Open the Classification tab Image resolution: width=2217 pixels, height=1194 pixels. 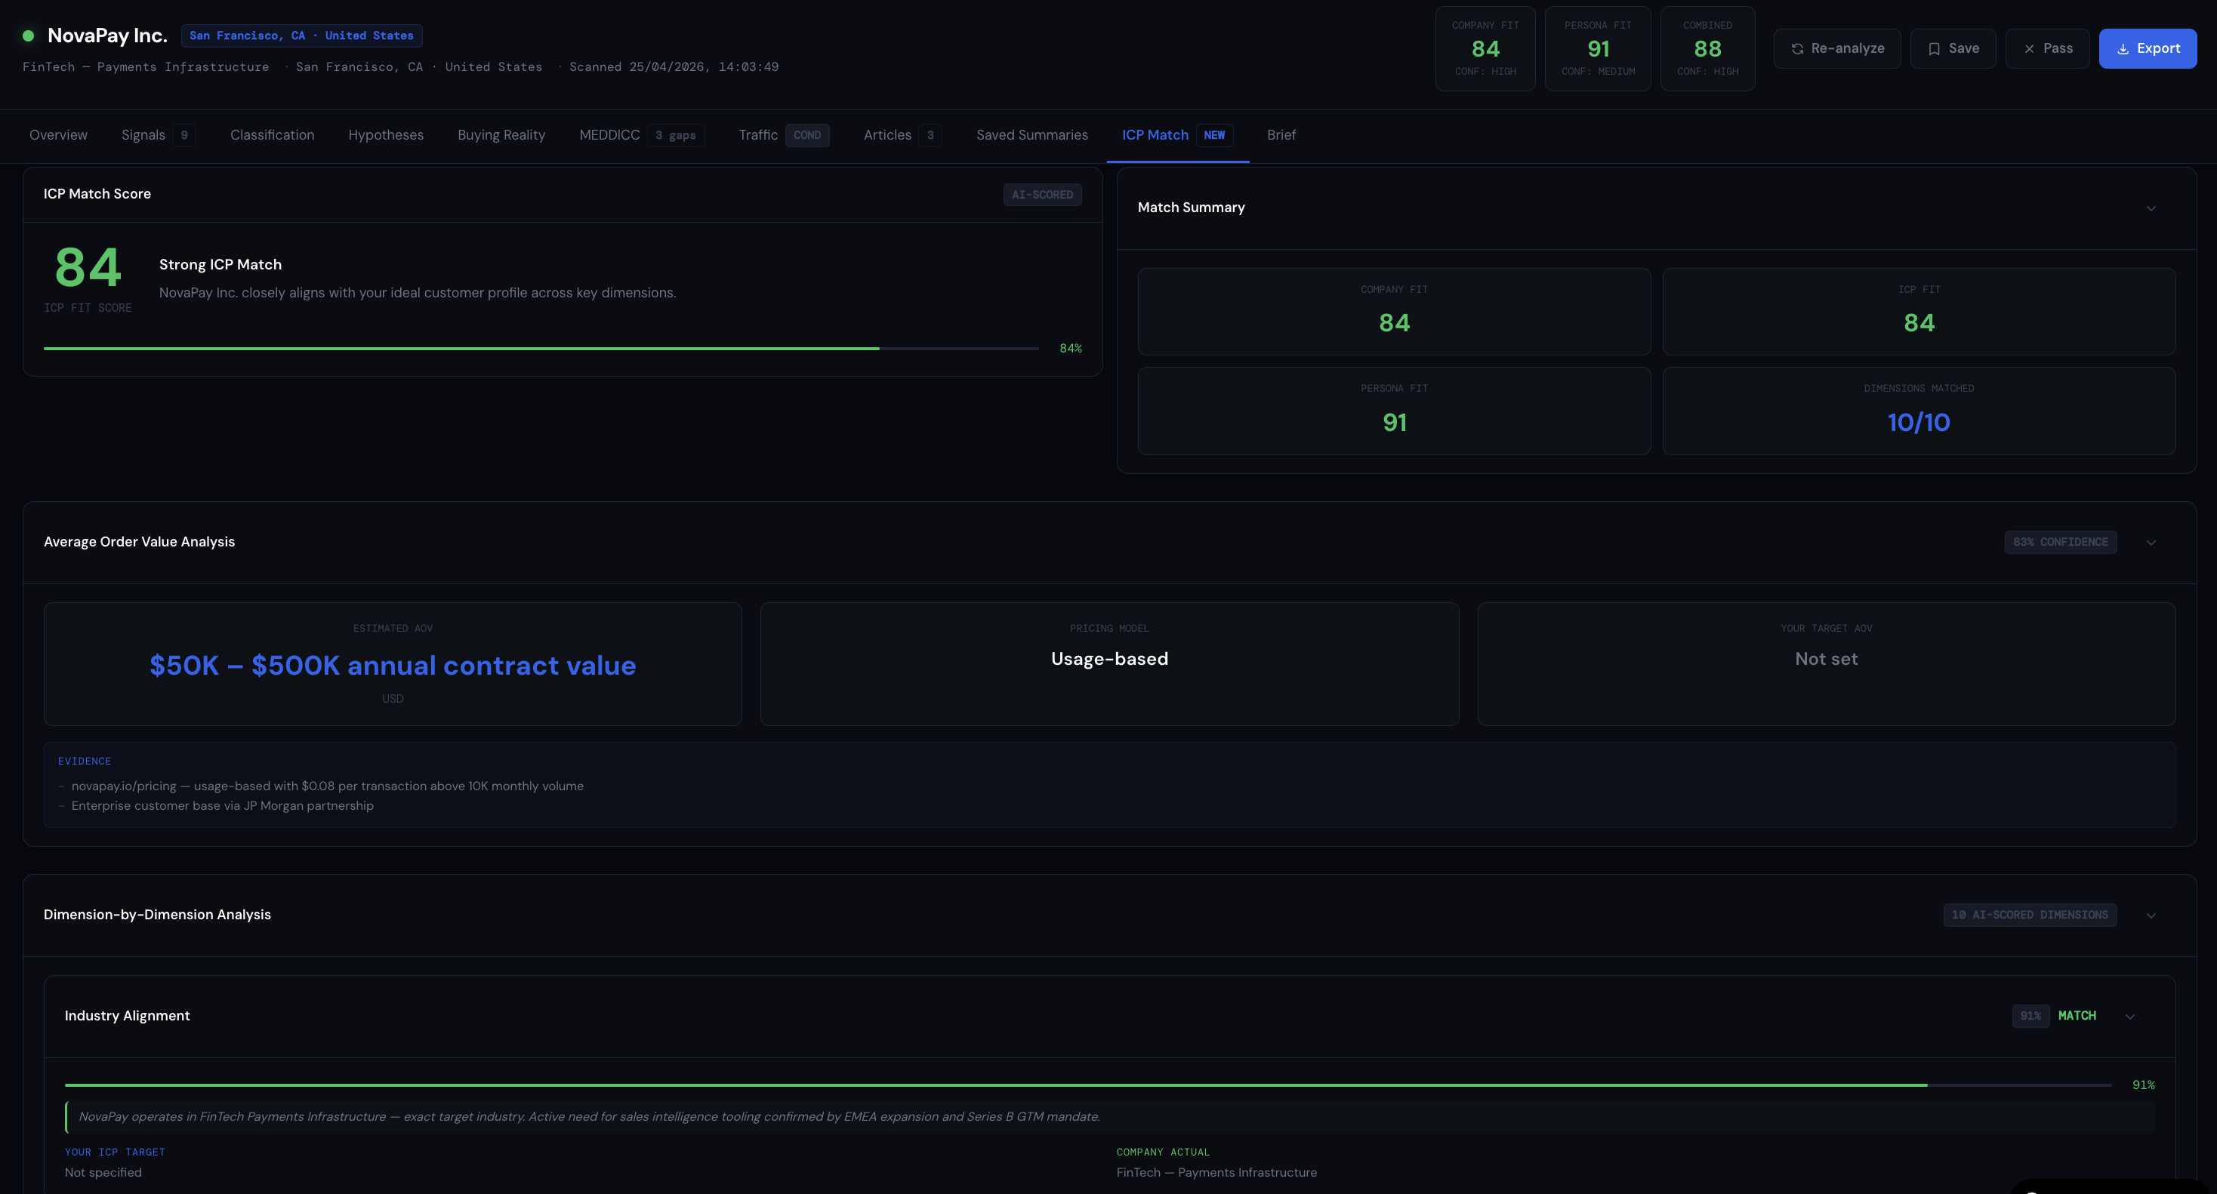point(272,135)
